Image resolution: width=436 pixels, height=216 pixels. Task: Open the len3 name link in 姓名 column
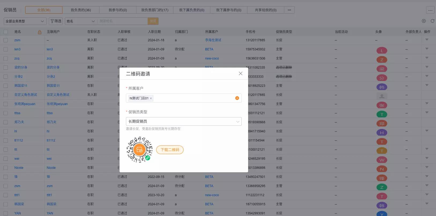(x=17, y=49)
